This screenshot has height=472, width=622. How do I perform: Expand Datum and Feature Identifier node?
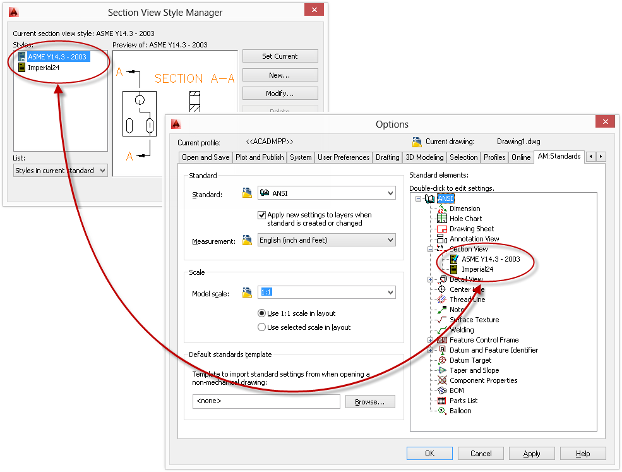[x=430, y=350]
